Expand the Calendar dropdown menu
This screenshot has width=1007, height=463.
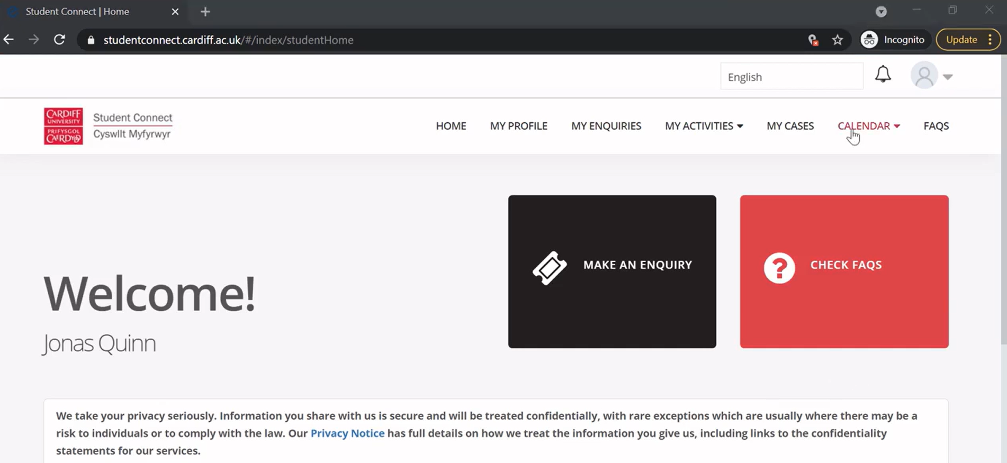[x=868, y=126]
